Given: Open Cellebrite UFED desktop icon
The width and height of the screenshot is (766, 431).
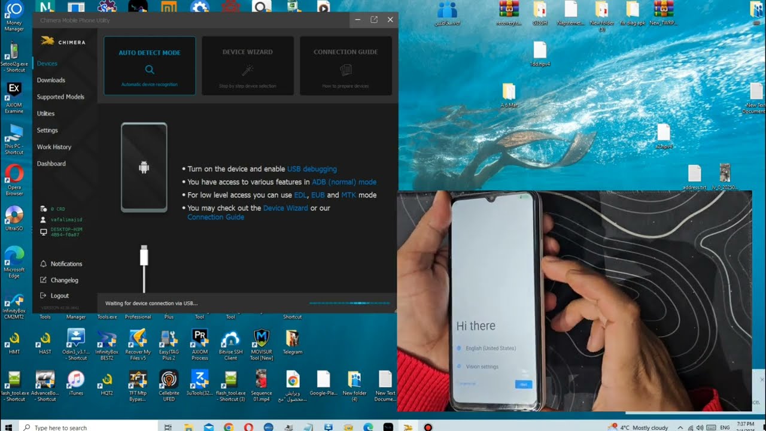Looking at the screenshot, I should click(x=169, y=386).
